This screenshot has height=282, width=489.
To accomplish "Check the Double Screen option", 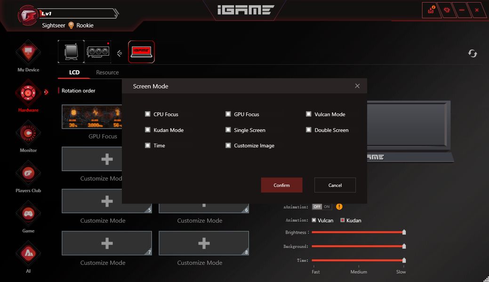I will point(308,129).
